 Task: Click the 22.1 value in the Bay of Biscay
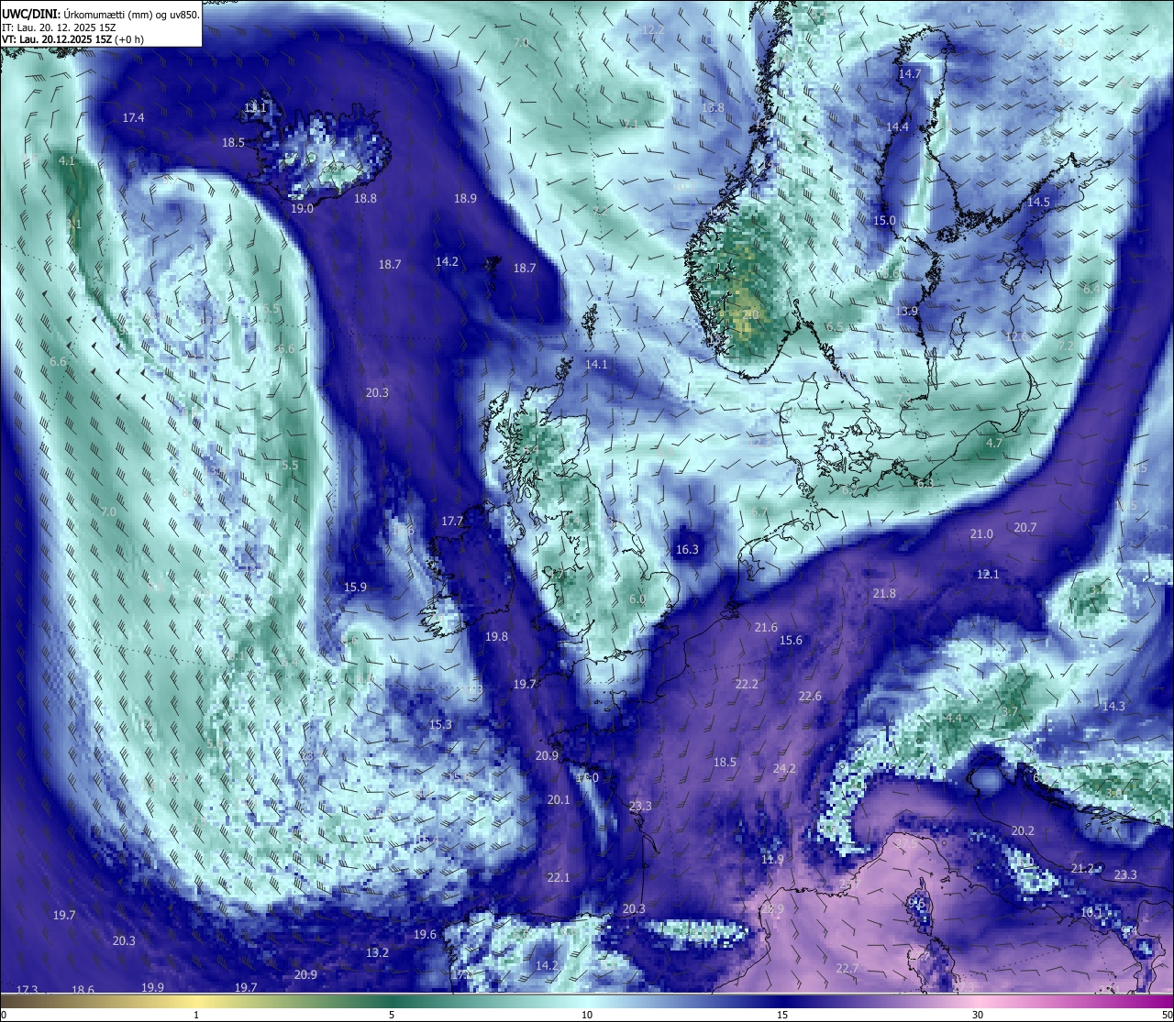(x=559, y=877)
